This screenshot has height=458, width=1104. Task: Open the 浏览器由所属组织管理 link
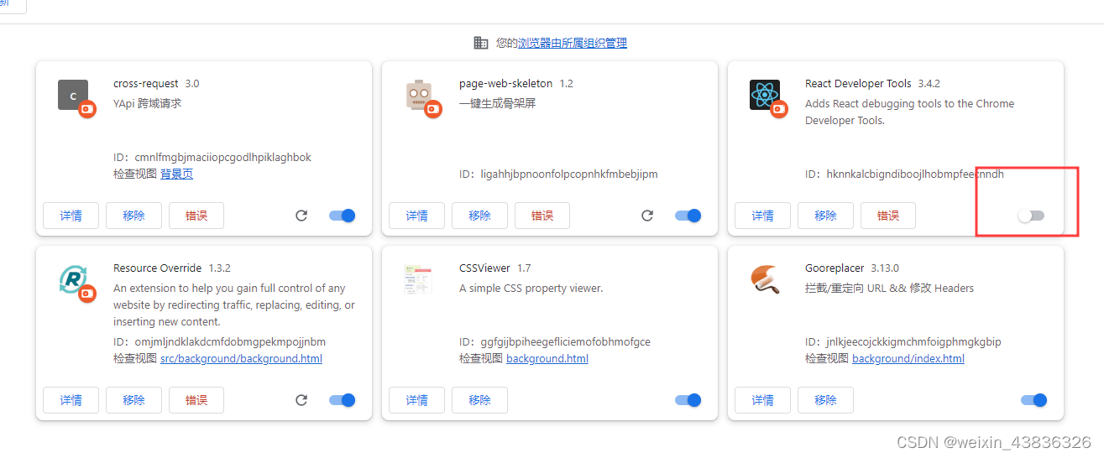[573, 43]
